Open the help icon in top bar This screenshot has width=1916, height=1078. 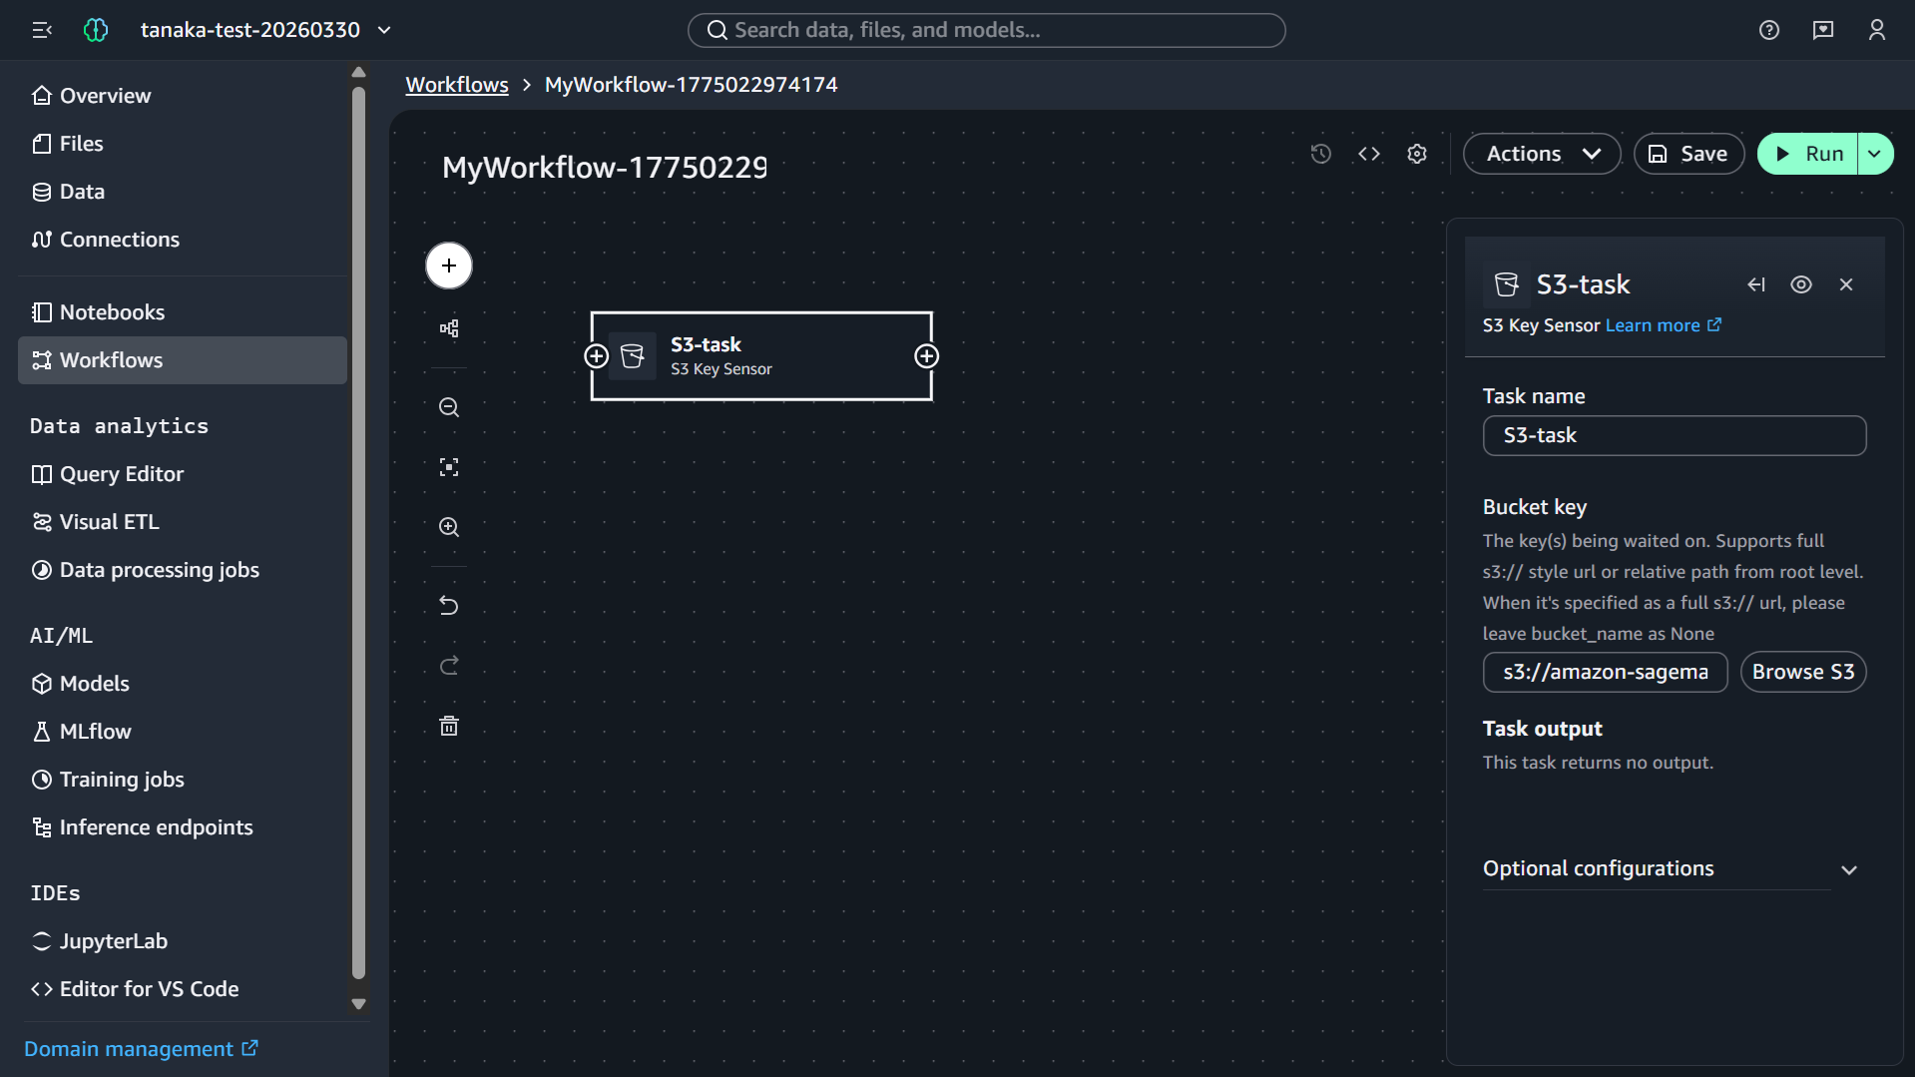[1769, 30]
